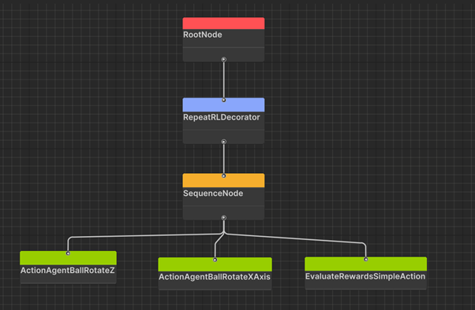Click the SequenceNode input port
The width and height of the screenshot is (475, 310).
pyautogui.click(x=223, y=175)
